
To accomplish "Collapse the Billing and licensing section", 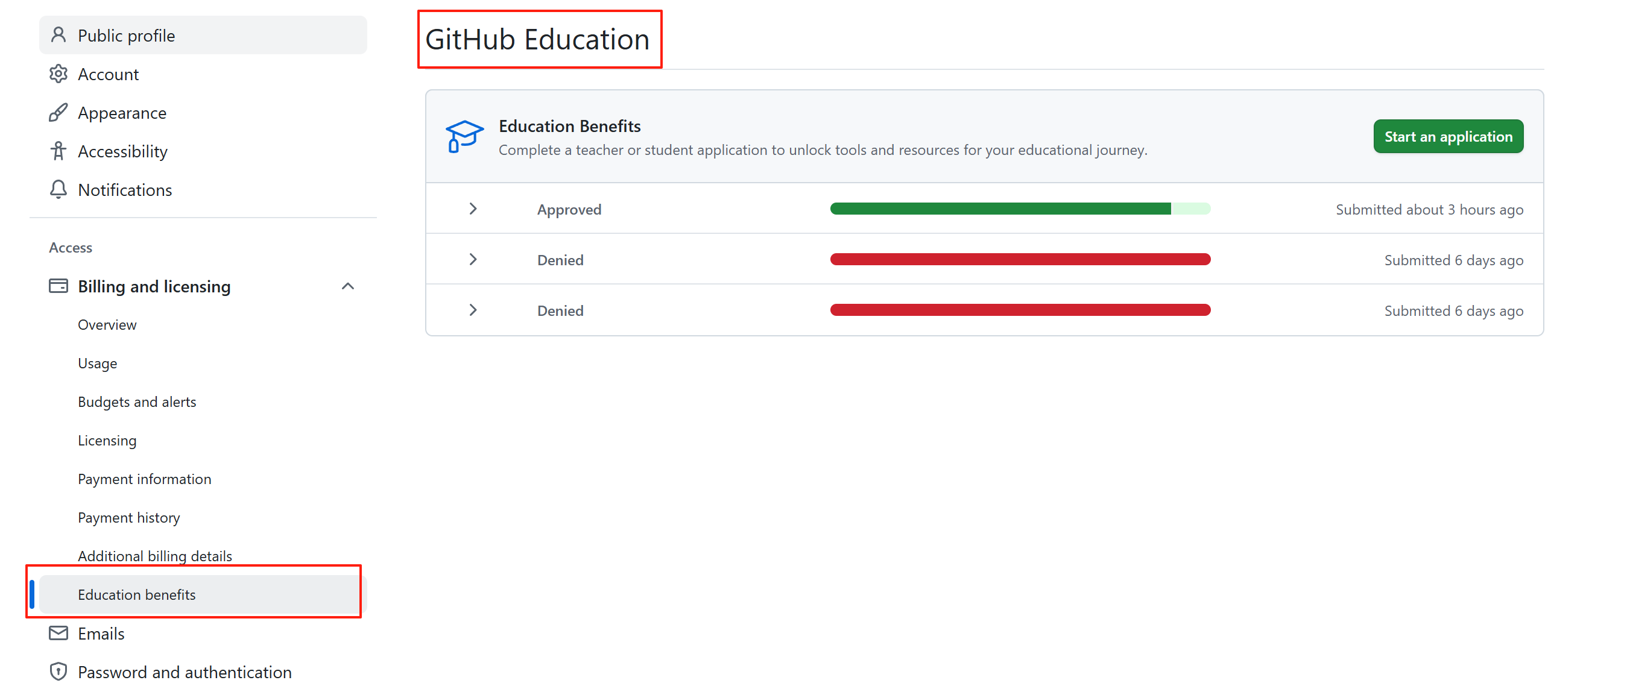I will point(348,286).
